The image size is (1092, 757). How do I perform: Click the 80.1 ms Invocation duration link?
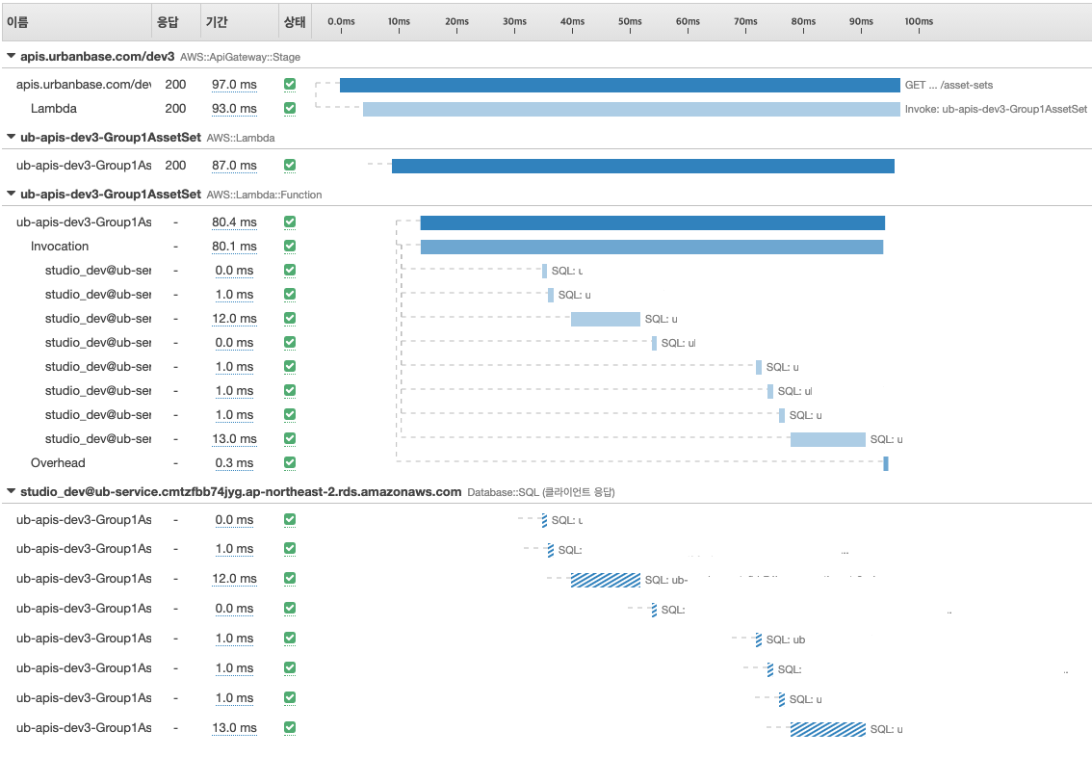click(x=234, y=247)
